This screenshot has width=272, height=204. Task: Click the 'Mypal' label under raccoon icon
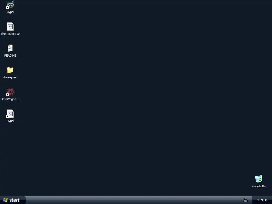[10, 12]
